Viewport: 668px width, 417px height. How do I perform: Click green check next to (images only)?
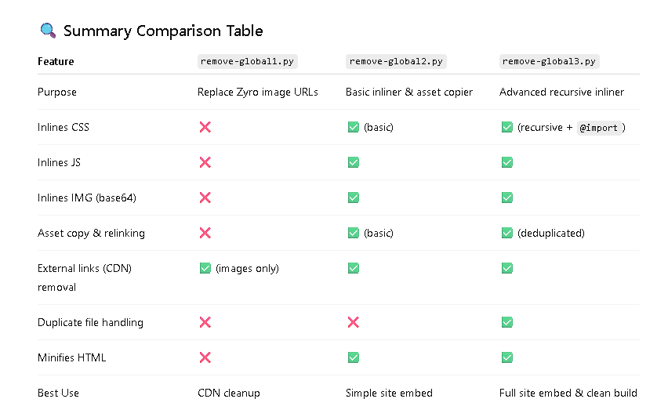click(x=205, y=268)
